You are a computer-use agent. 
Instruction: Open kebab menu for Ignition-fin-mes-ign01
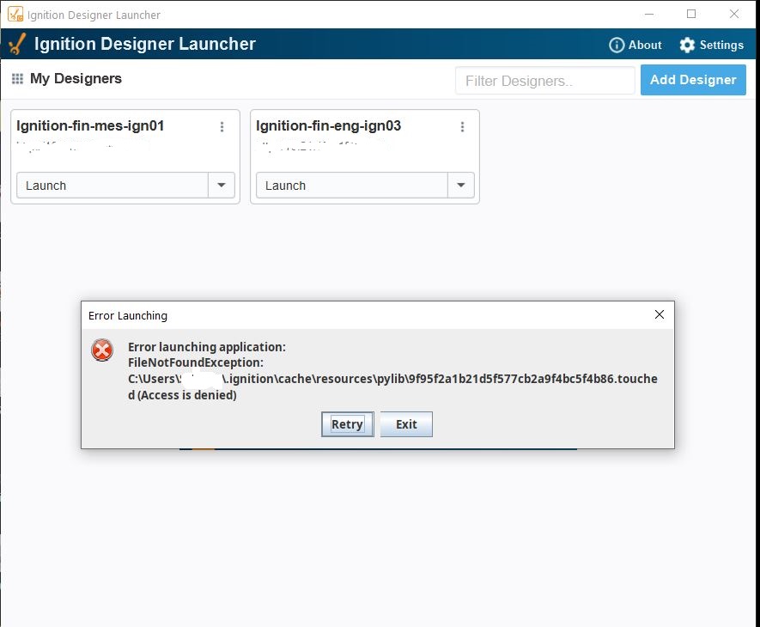222,126
